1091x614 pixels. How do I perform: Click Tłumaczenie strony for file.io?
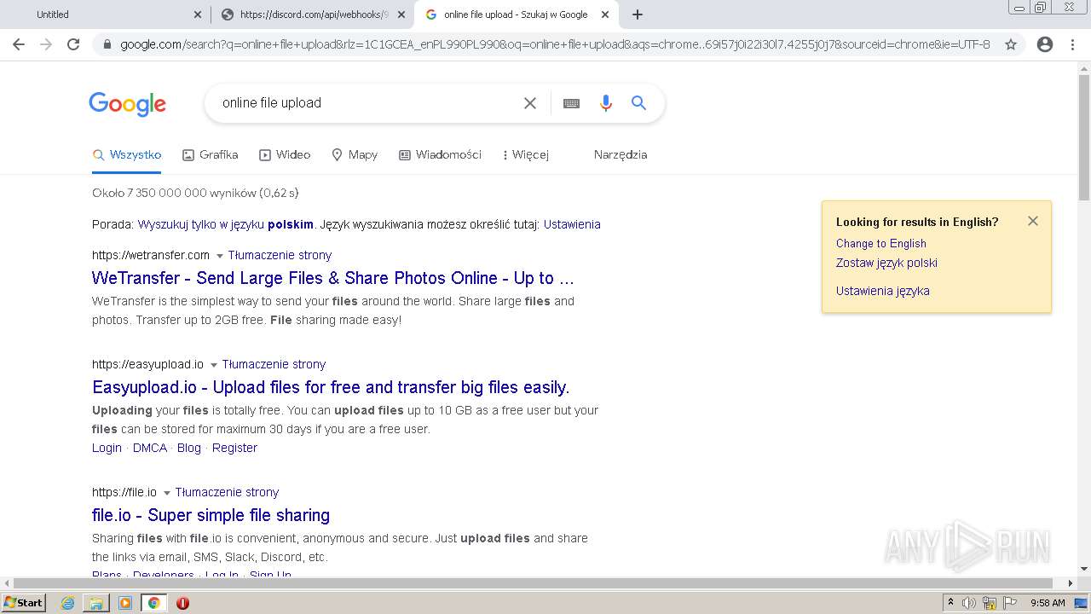pos(227,493)
